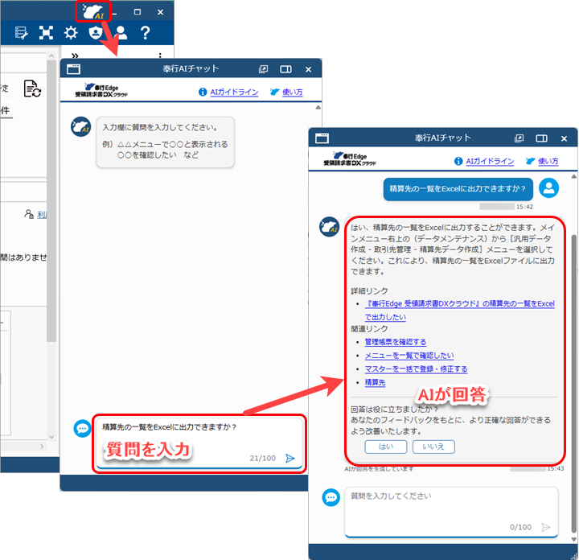Open AIガイドライン link in middle chat

(x=234, y=92)
